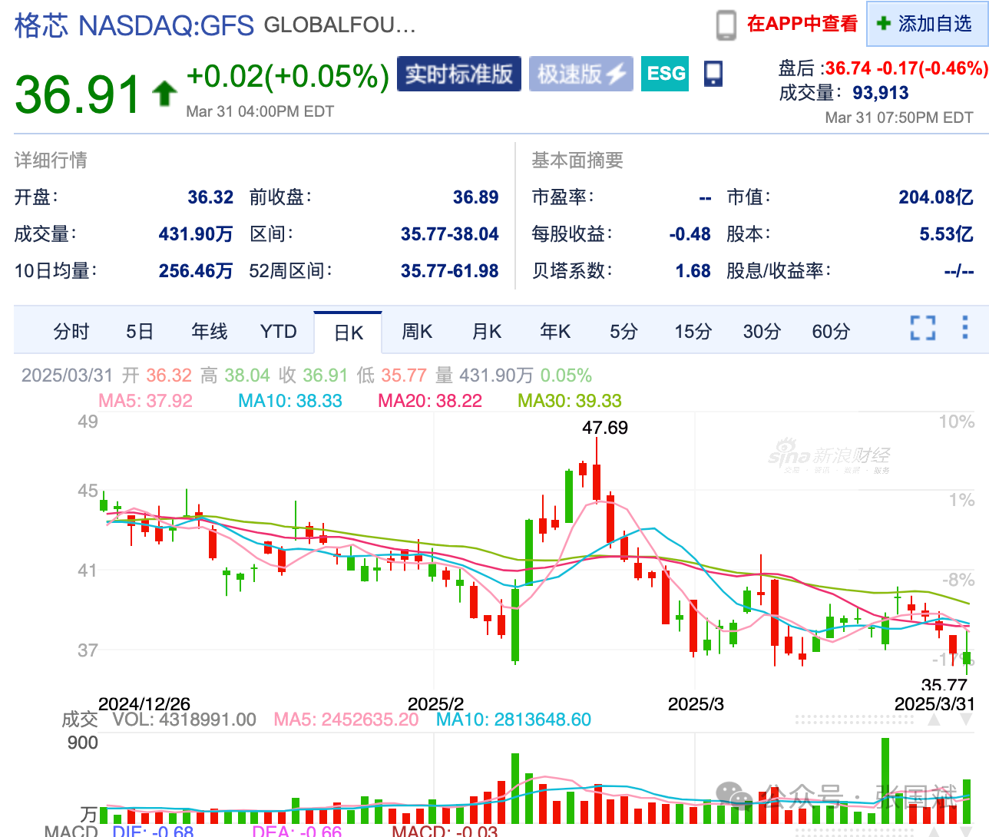
Task: Click the dotted range slider below the chart
Action: 854,720
